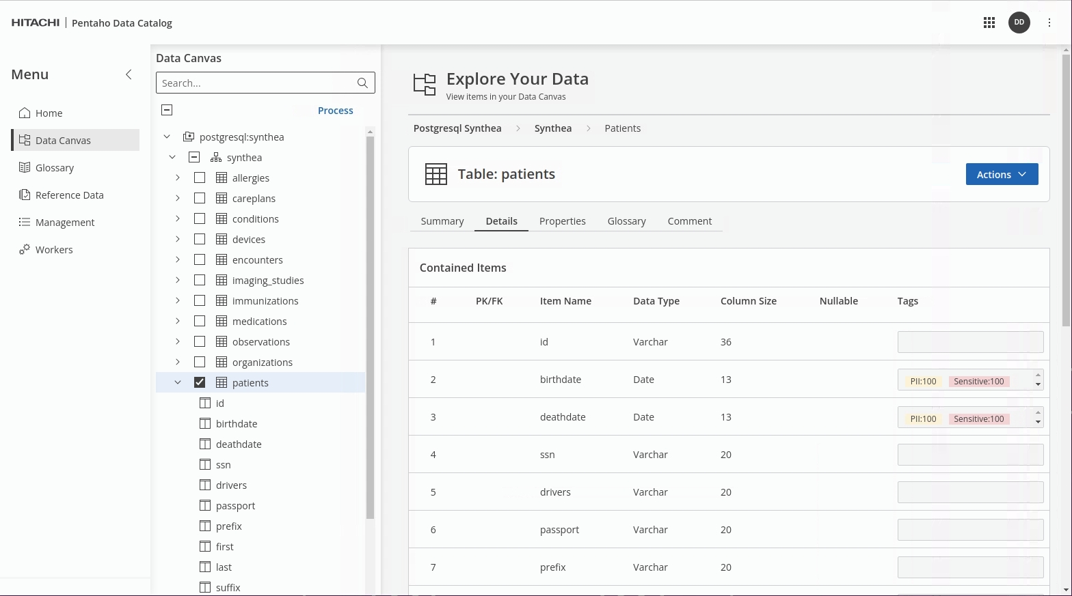The width and height of the screenshot is (1072, 596).
Task: Click the Sensitive:100 tag on birthdate row
Action: point(978,382)
